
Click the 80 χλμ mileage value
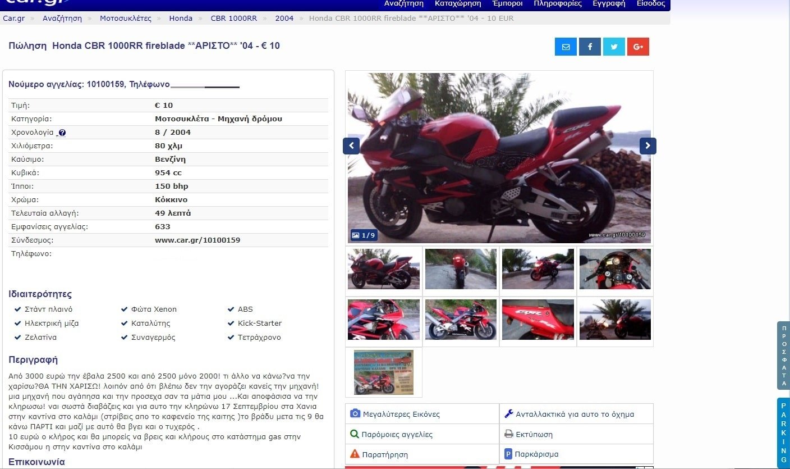pos(169,145)
